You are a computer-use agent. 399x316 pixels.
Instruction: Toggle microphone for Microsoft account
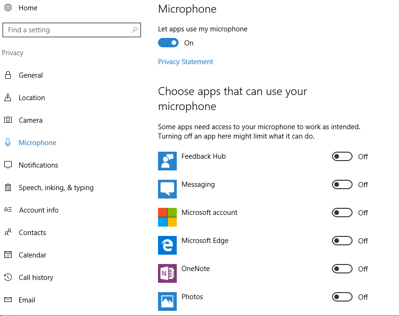[x=342, y=213]
